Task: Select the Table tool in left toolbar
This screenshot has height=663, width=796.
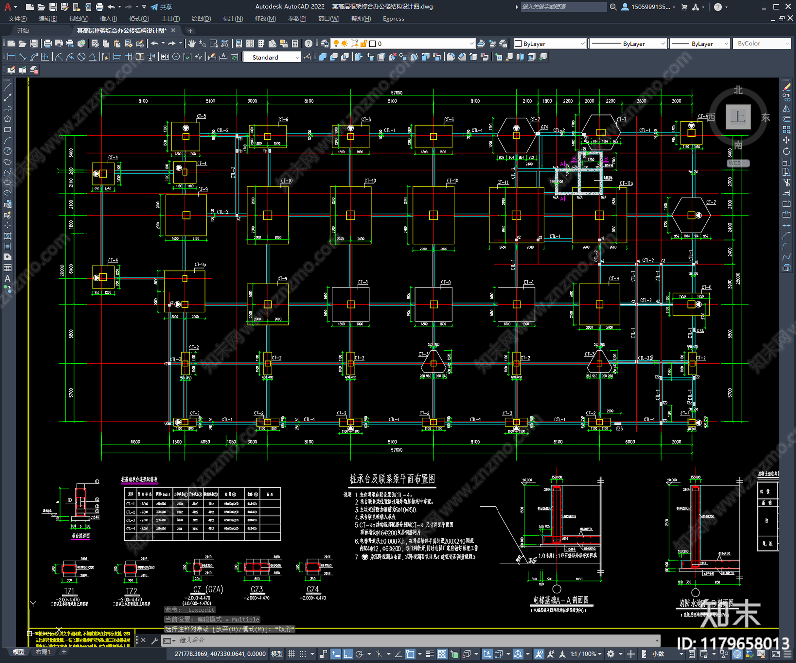Action: tap(7, 268)
